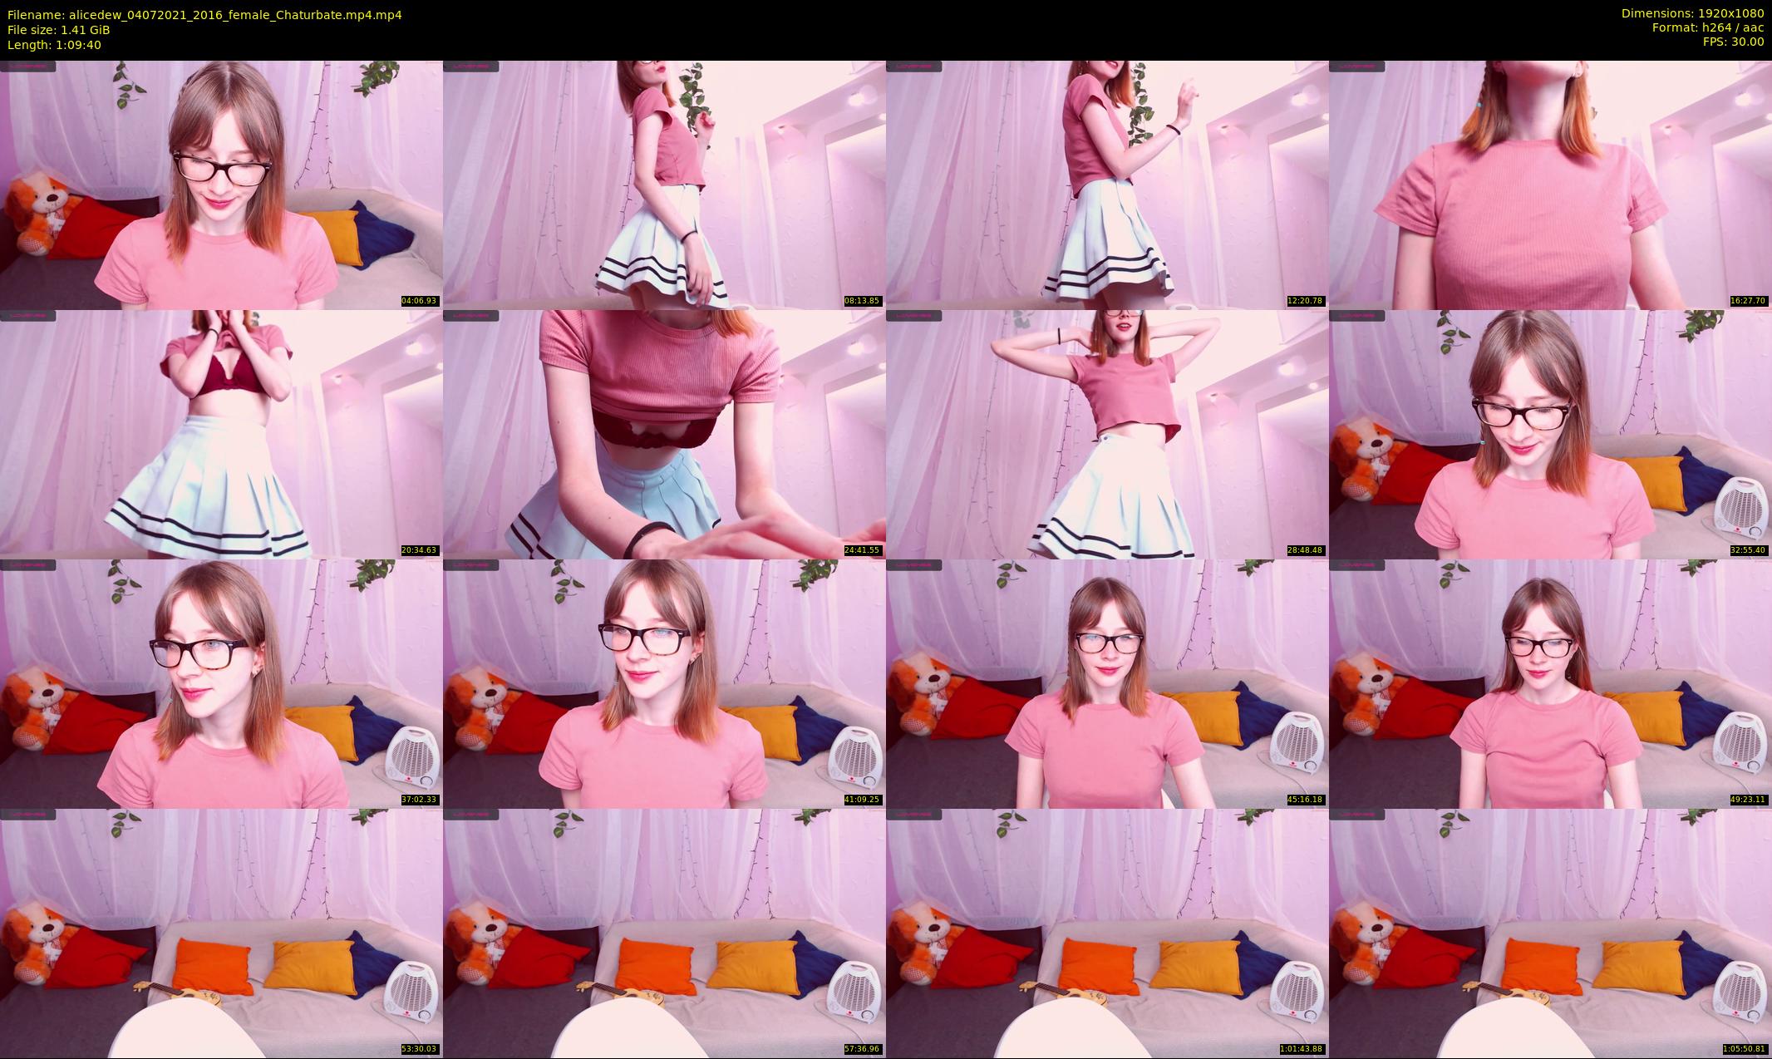Open the thumbnail marked 57:36.96
Screen dimensions: 1772x1059
click(664, 933)
